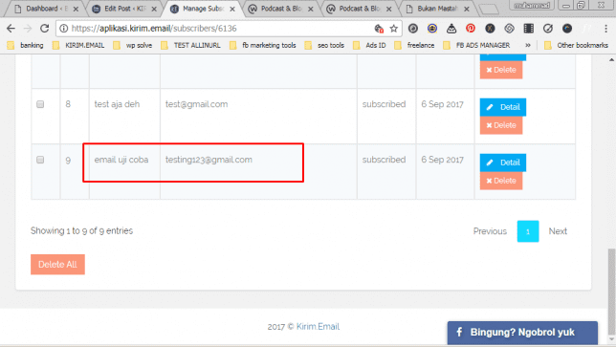Switch to the Dashboard tab
The image size is (616, 347).
coord(45,9)
